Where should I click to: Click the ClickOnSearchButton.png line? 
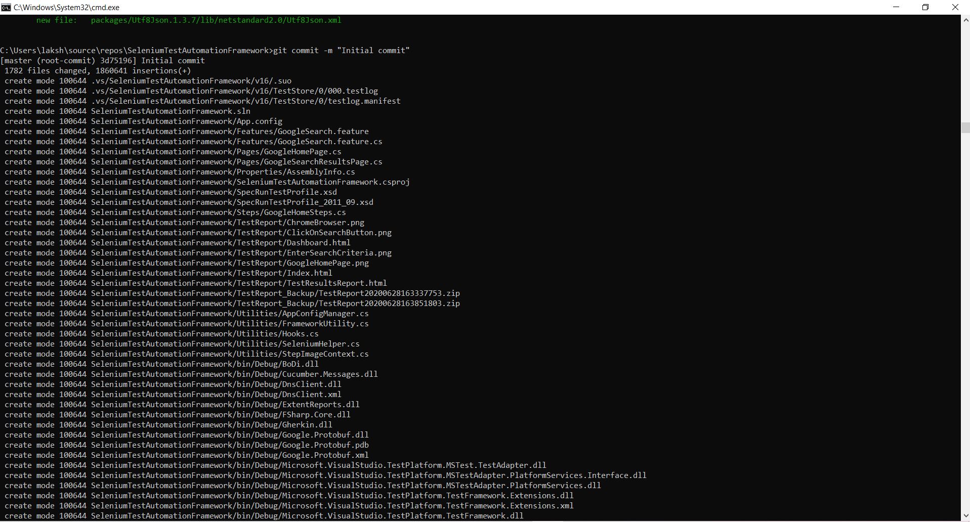pos(198,233)
